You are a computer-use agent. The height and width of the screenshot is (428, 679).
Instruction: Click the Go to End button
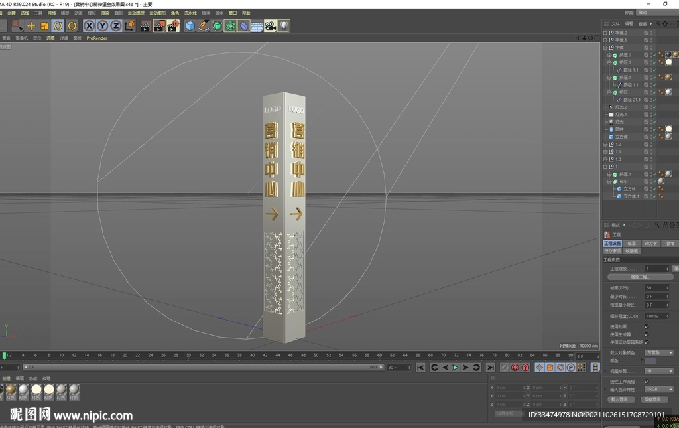[490, 367]
